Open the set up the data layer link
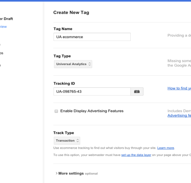Image resolution: width=191 pixels, height=183 pixels. click(136, 155)
